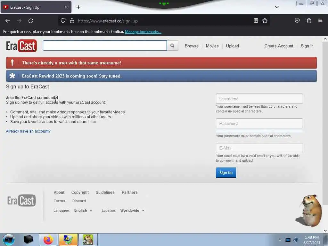This screenshot has height=246, width=328.
Task: Open the About footer link
Action: coord(59,192)
